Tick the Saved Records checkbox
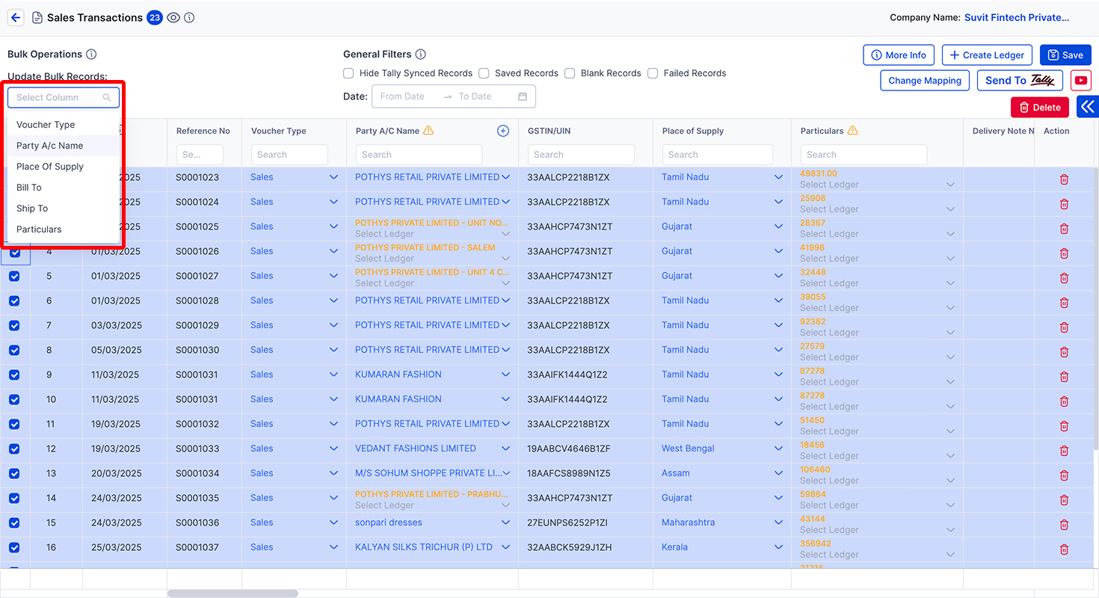 coord(484,73)
